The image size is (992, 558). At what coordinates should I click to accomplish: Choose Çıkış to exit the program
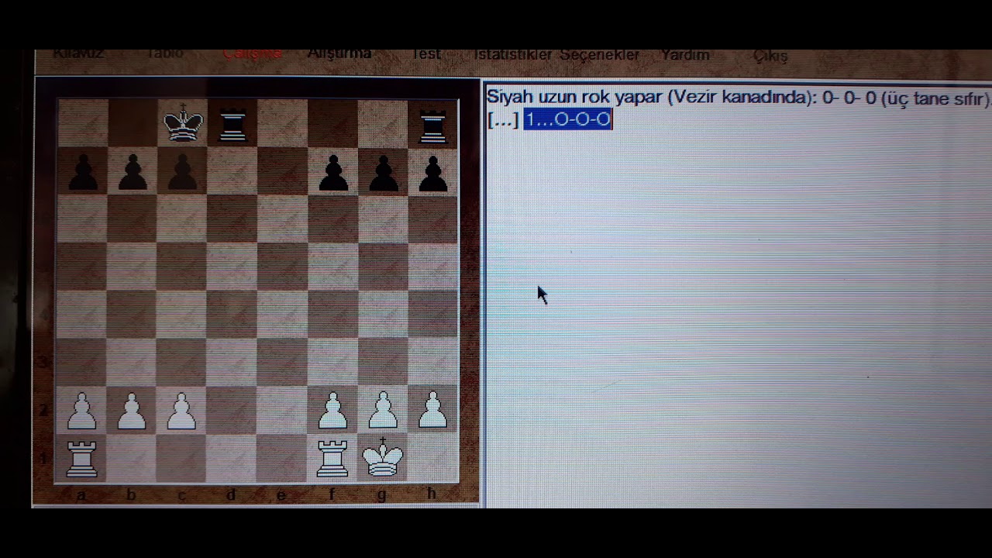click(x=770, y=56)
